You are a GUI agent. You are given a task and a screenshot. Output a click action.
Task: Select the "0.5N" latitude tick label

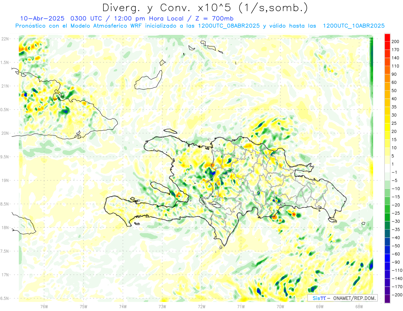pyautogui.click(x=5, y=110)
